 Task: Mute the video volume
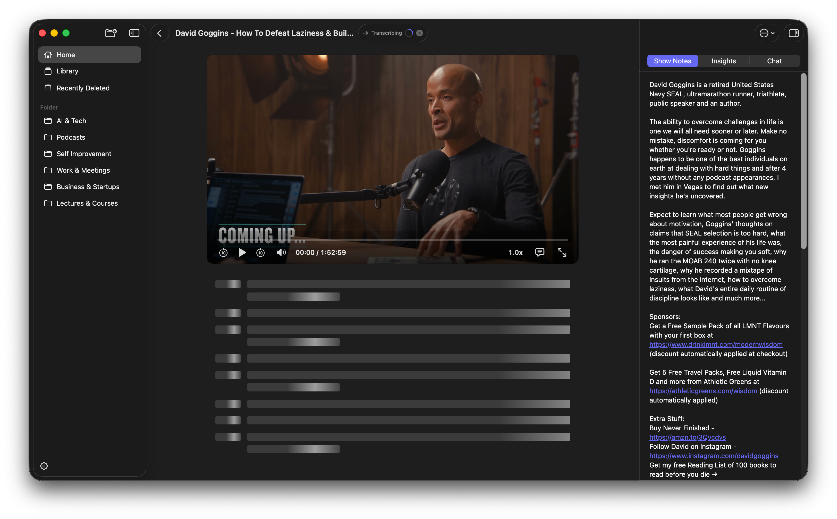(x=281, y=253)
